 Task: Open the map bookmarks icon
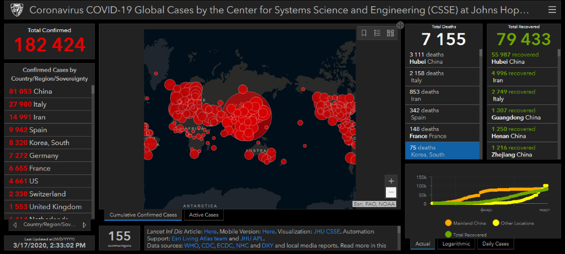(364, 33)
